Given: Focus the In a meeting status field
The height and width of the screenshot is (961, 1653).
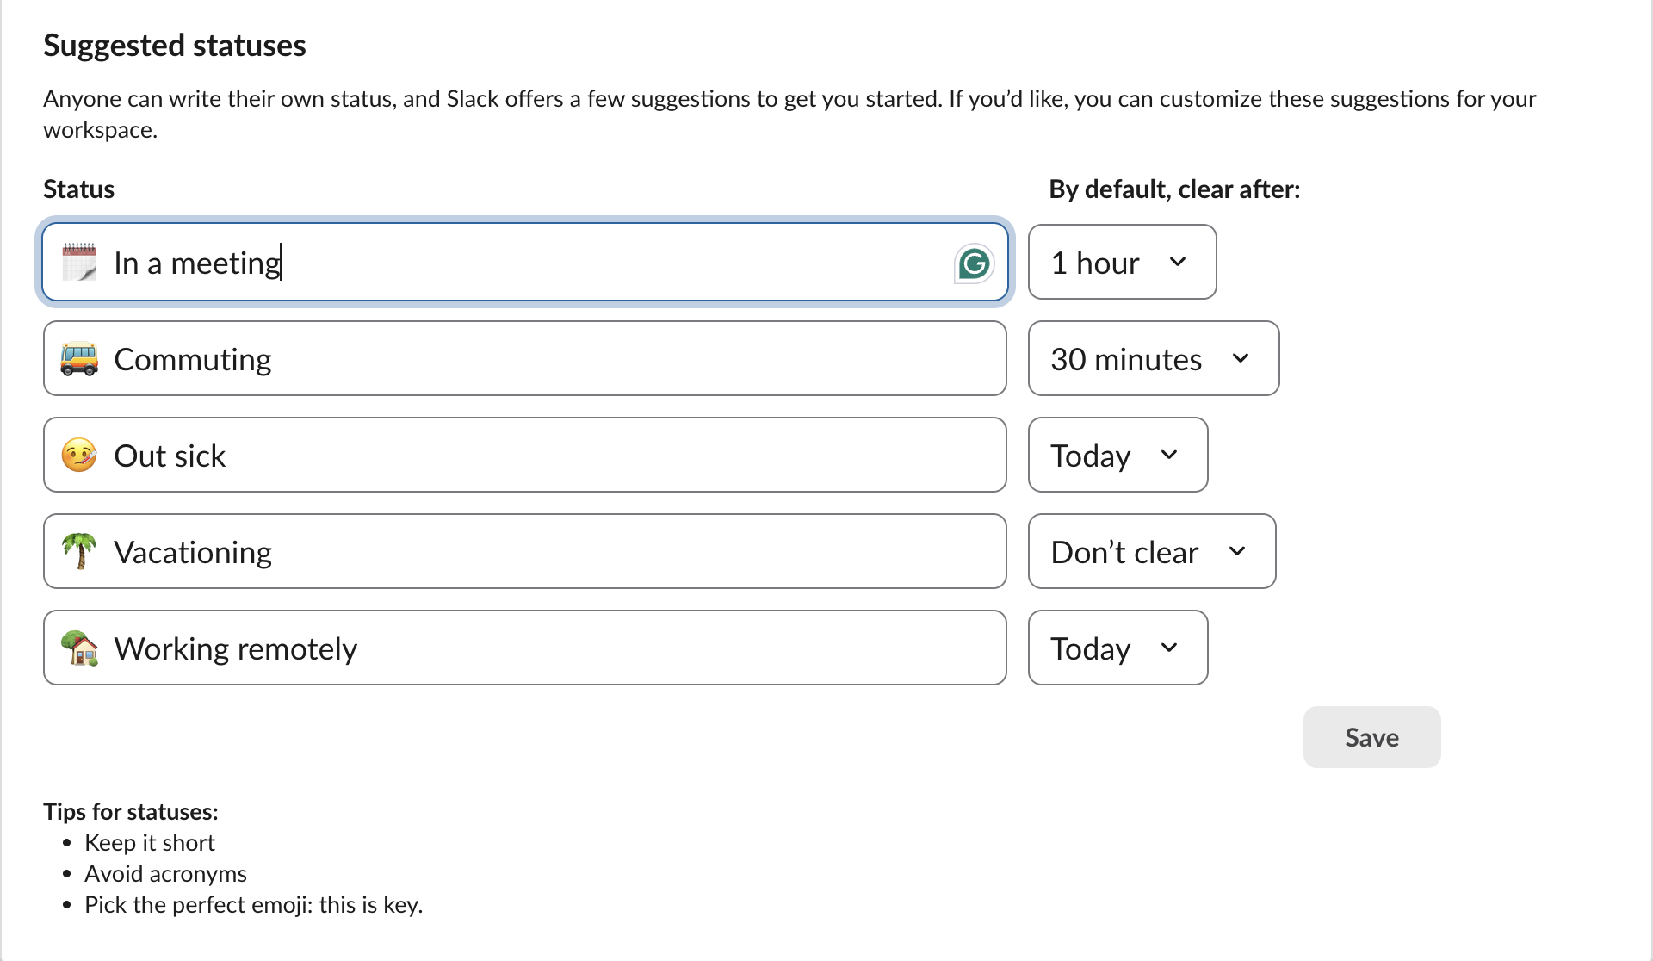Looking at the screenshot, I should tap(525, 262).
